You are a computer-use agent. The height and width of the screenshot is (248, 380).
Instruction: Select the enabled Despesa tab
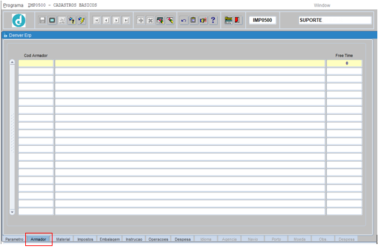click(x=183, y=239)
